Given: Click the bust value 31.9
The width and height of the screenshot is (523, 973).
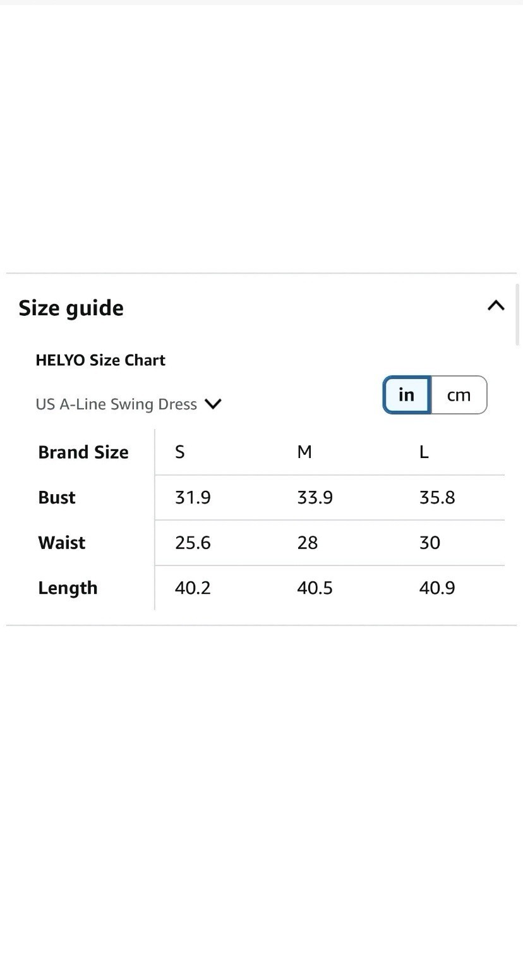Looking at the screenshot, I should point(193,497).
